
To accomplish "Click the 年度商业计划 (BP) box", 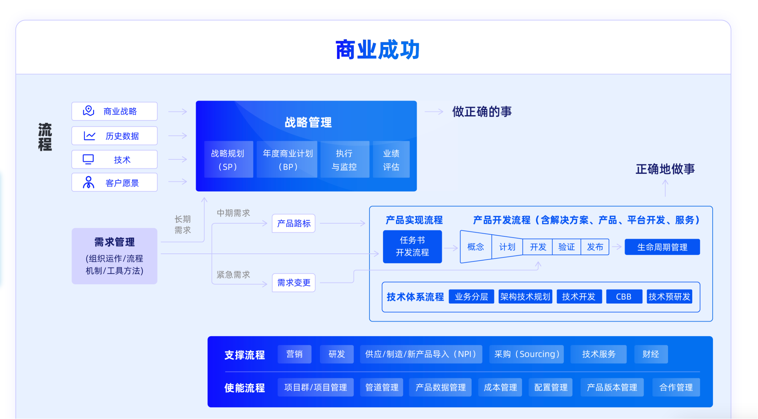I will [287, 159].
